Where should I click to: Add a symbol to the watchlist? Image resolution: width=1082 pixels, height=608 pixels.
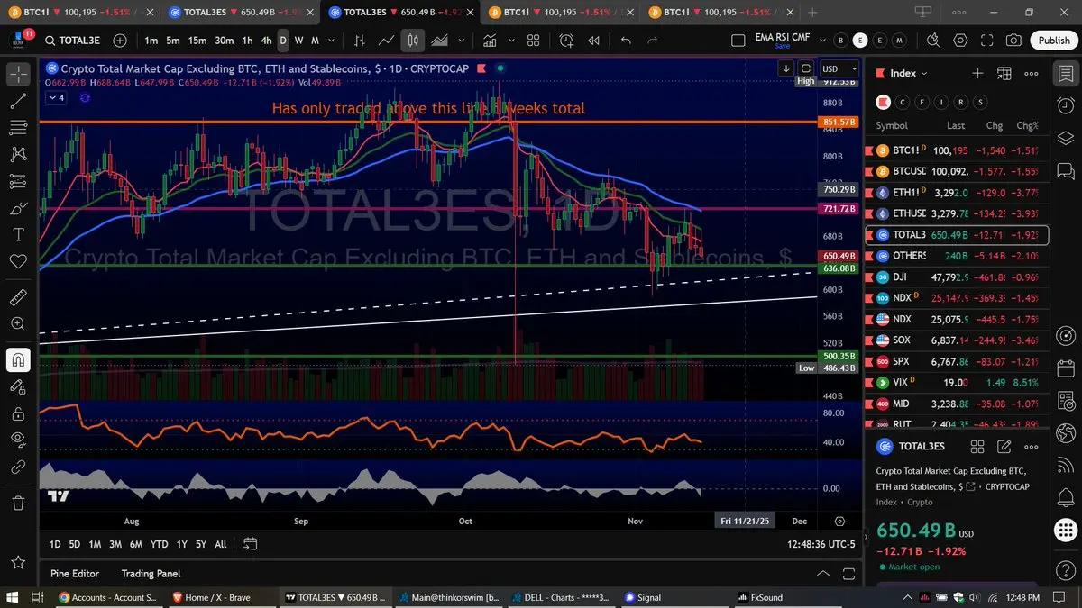(x=977, y=73)
